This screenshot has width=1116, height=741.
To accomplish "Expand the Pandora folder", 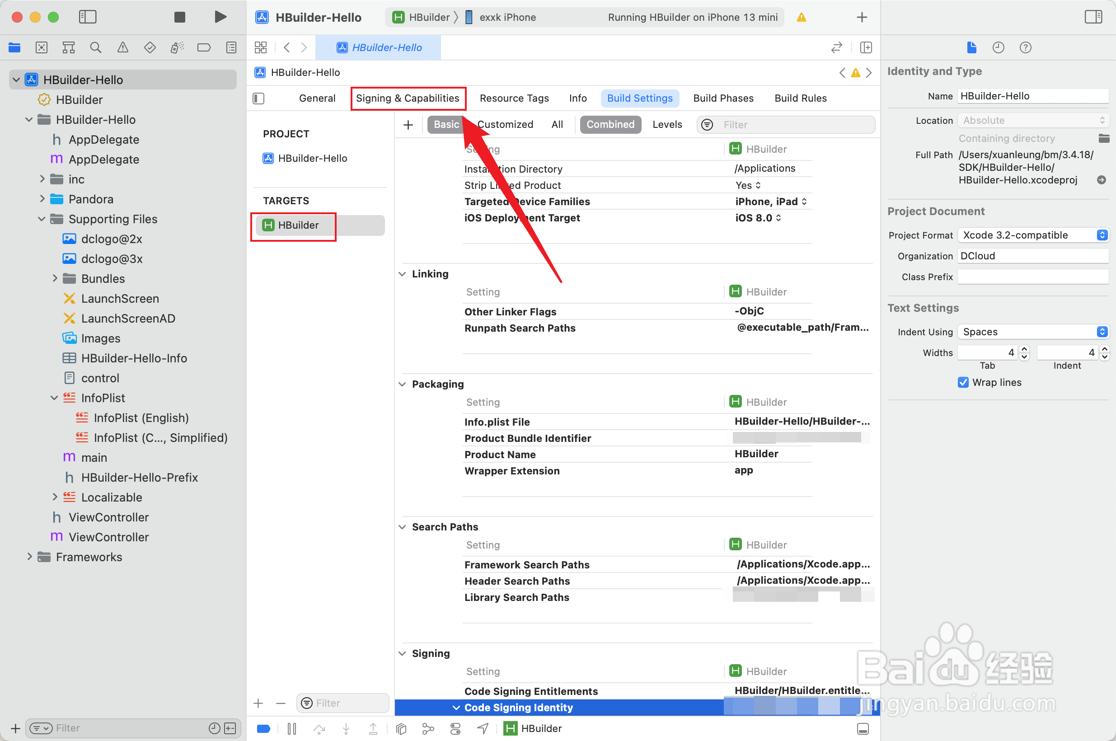I will coord(42,199).
